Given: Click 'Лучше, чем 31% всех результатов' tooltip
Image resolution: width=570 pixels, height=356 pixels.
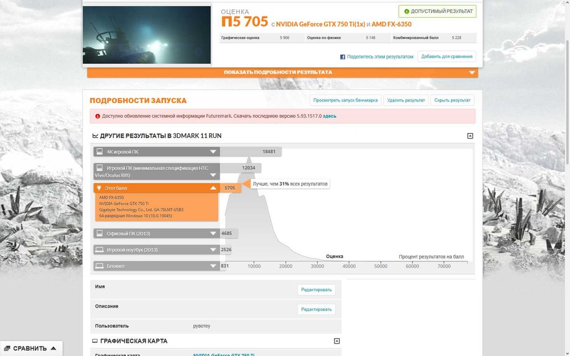Looking at the screenshot, I should pos(290,184).
